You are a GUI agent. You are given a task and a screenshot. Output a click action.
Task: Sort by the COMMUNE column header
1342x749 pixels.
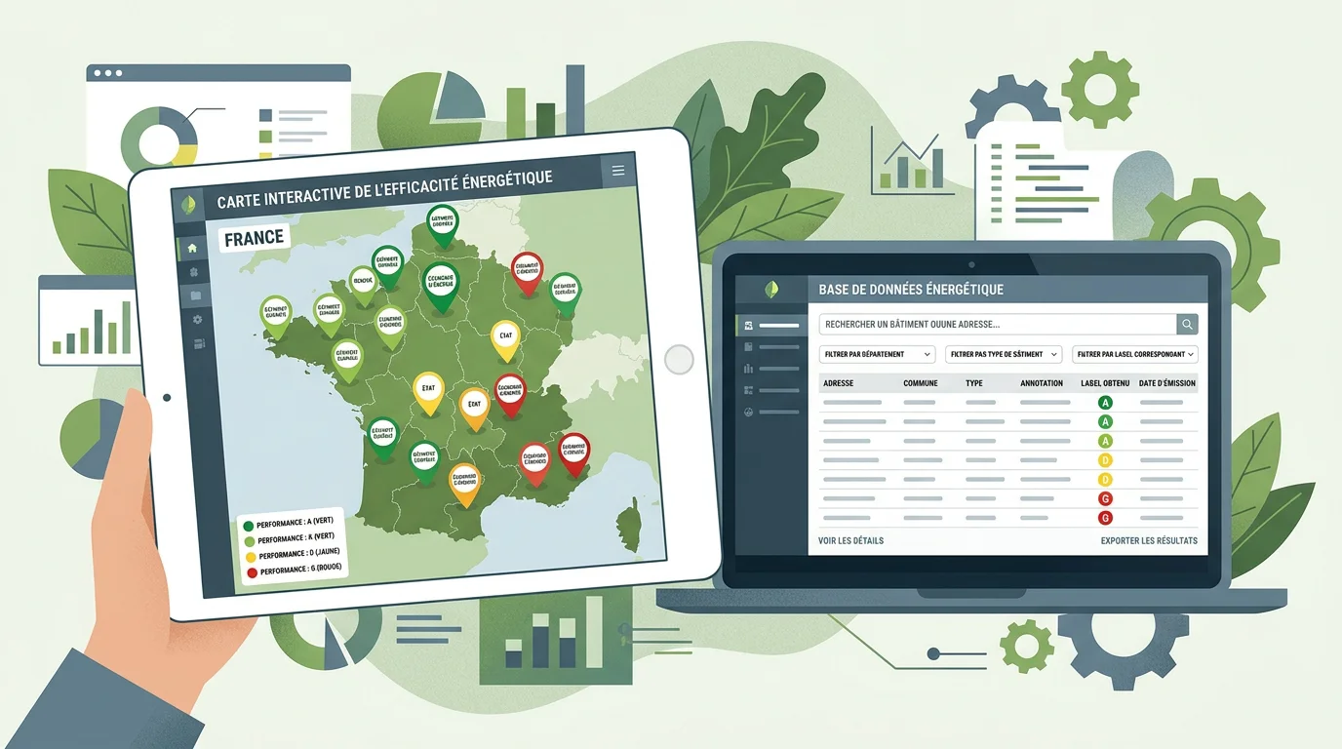[x=921, y=383]
